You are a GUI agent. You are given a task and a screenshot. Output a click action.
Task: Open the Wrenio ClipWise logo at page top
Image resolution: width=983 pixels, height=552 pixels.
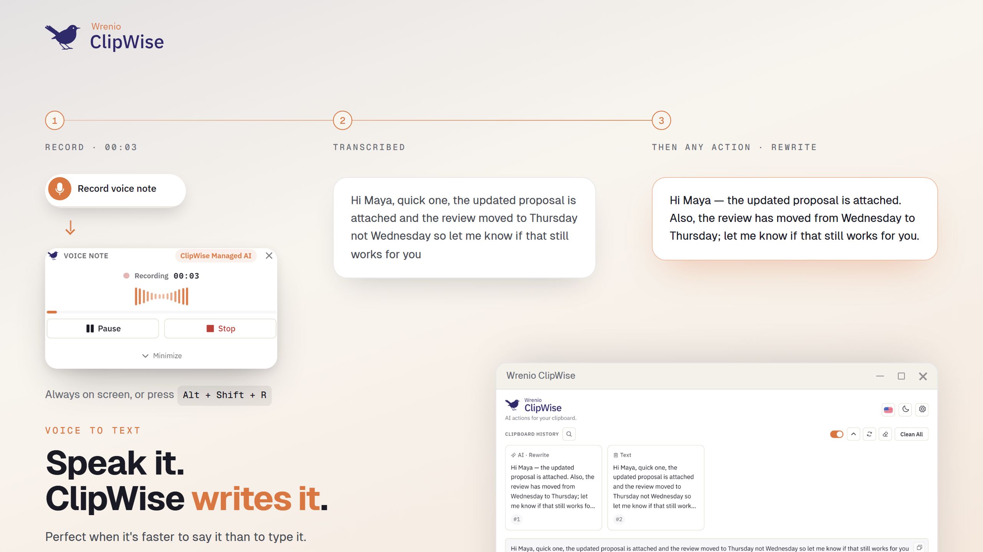tap(104, 37)
